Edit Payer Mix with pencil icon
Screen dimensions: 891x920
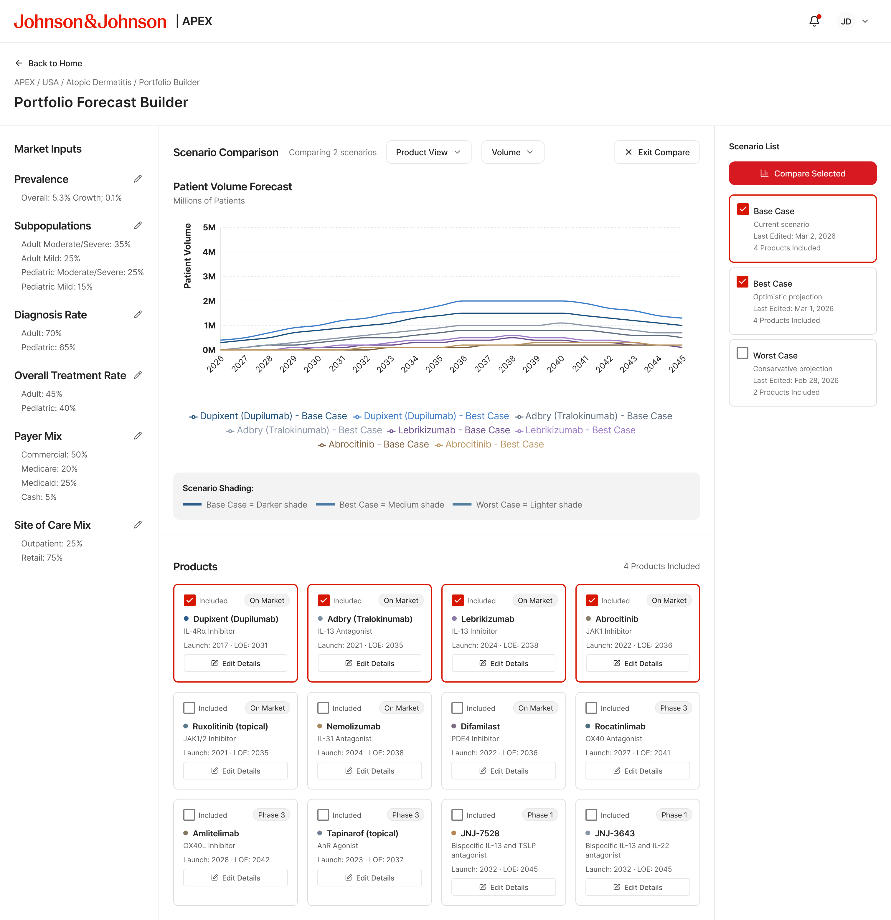pyautogui.click(x=138, y=436)
